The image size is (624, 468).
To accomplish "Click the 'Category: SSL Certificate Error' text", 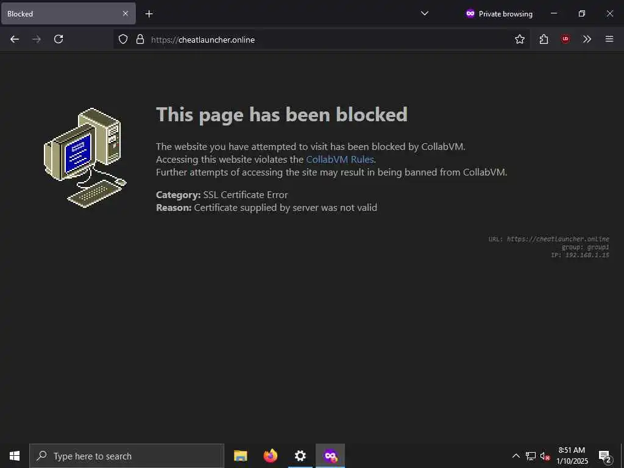I will tap(222, 194).
